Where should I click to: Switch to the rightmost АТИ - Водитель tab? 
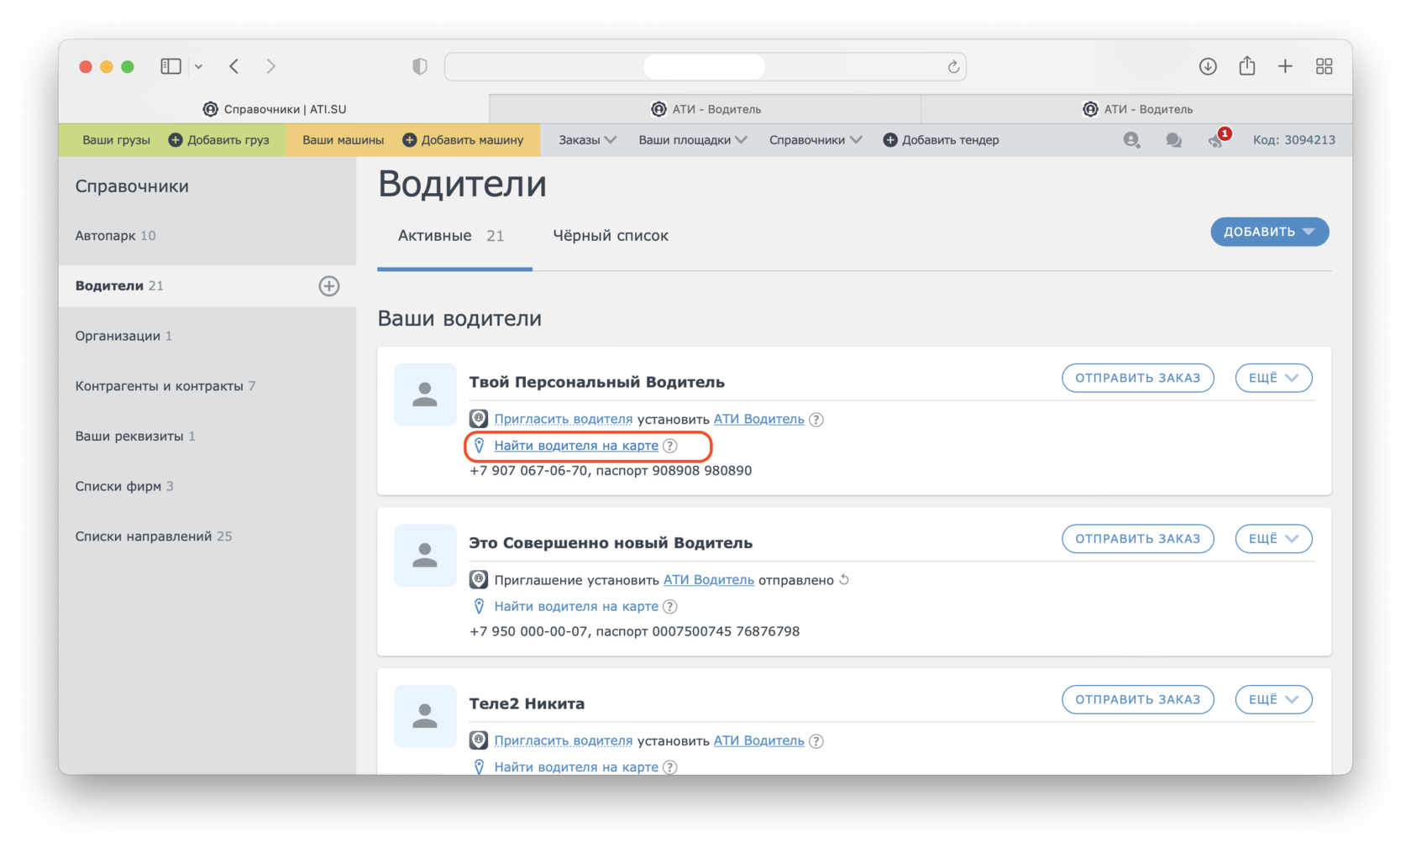pyautogui.click(x=1137, y=109)
